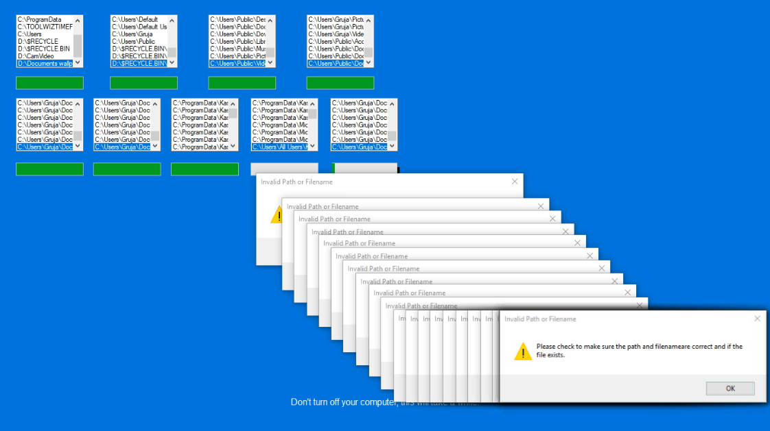This screenshot has width=770, height=431.
Task: Click down arrow of the C:\Users\Public\Acc list
Action: (369, 63)
